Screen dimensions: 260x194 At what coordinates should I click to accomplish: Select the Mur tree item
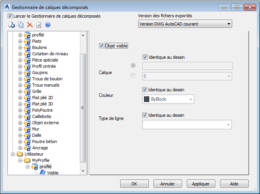tap(36, 129)
